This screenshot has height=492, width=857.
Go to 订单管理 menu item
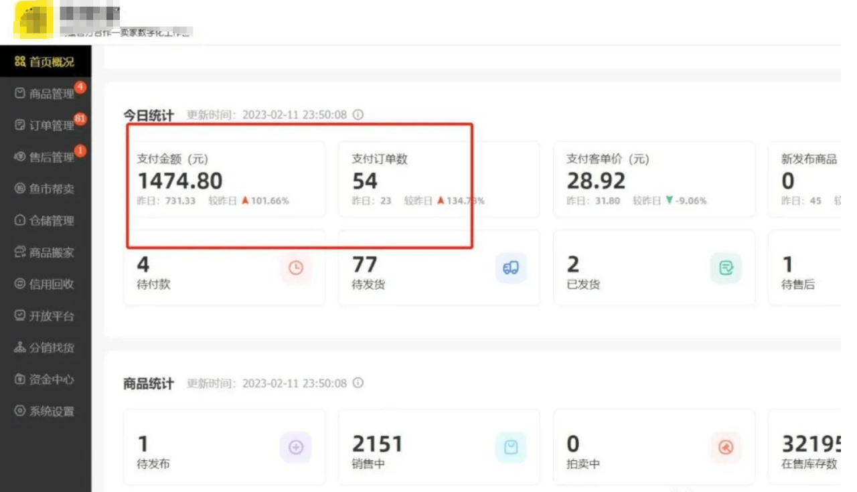point(46,125)
